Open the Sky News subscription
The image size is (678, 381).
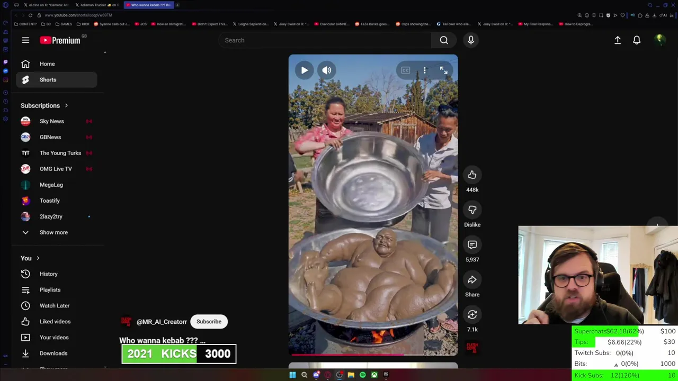57,121
